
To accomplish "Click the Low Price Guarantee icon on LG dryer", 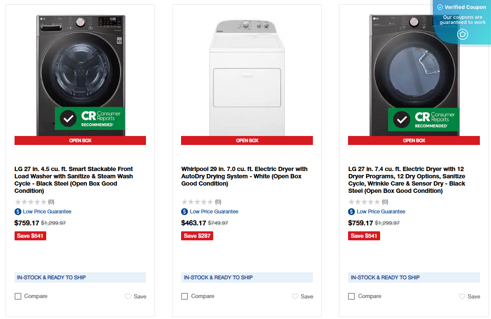I will [x=351, y=211].
